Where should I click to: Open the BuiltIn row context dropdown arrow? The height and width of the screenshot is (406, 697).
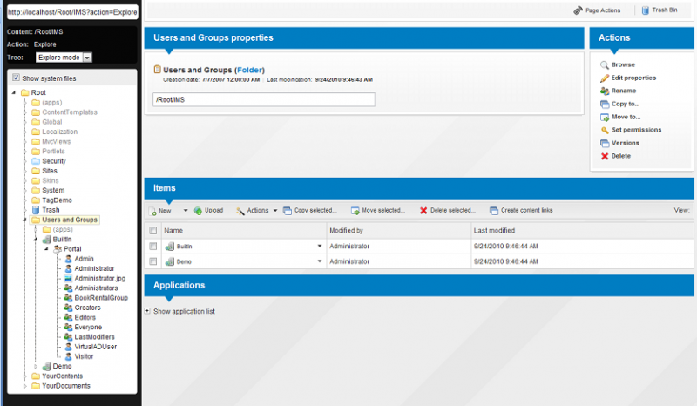(x=319, y=247)
